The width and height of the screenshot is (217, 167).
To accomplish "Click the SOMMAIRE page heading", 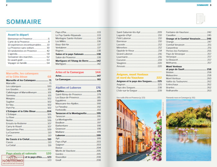I will pos(24,22).
